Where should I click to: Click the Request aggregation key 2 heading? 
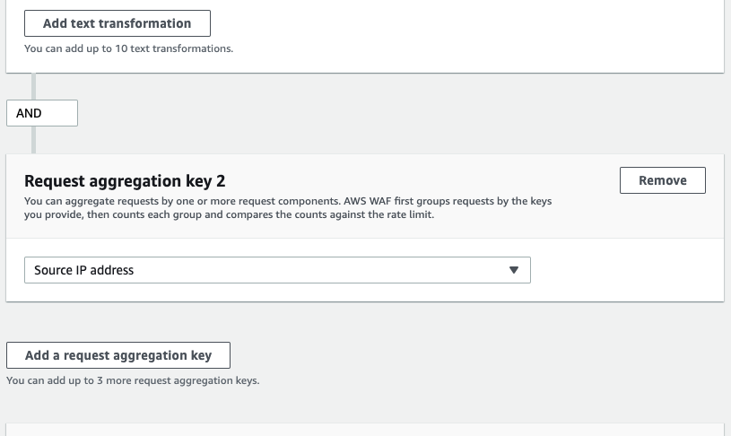pyautogui.click(x=125, y=181)
